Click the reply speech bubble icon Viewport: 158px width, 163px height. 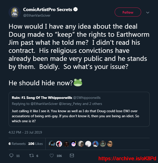(x=11, y=155)
